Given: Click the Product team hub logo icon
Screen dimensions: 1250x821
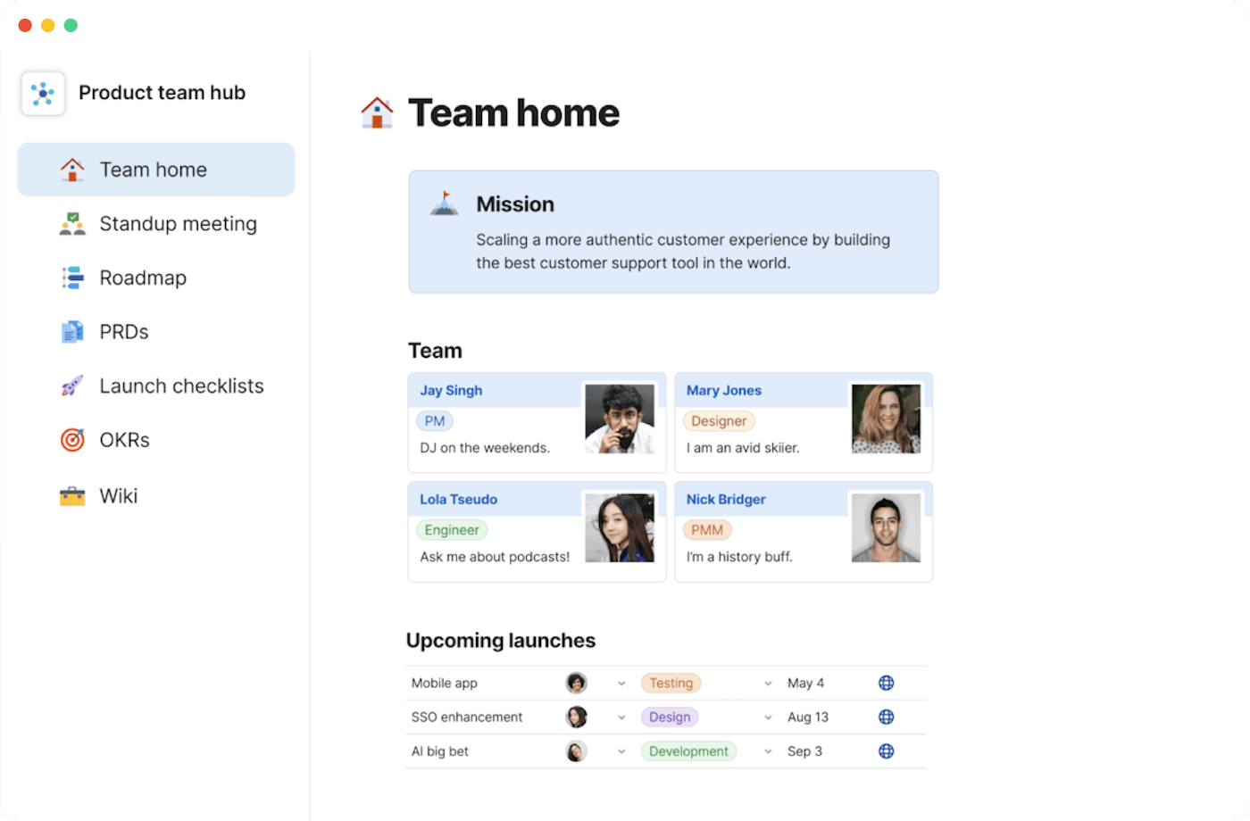Looking at the screenshot, I should [x=43, y=94].
